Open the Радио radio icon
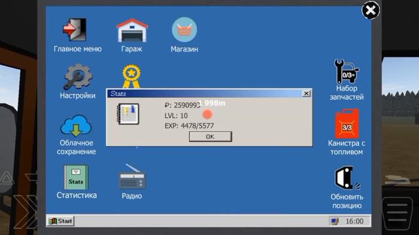Viewport: 419px width, 235px height. click(x=132, y=176)
